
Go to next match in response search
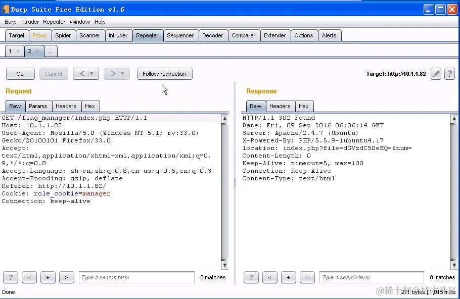coord(307,277)
